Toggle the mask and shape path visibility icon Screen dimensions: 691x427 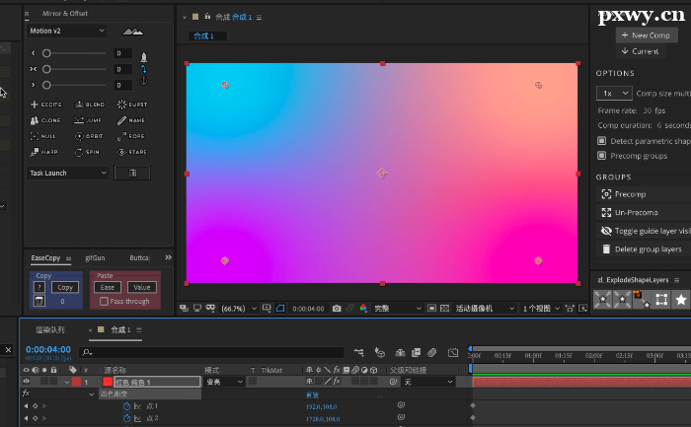[279, 308]
